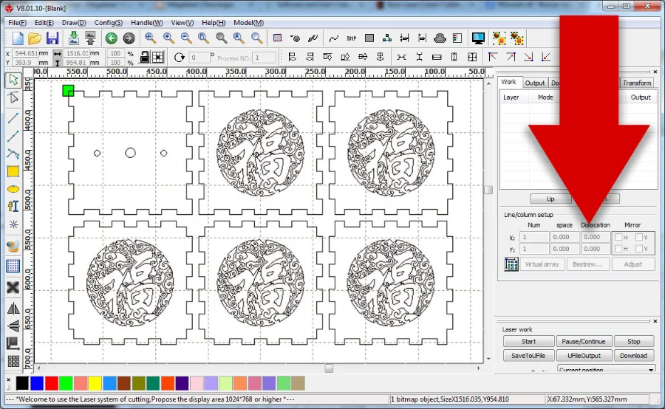This screenshot has width=665, height=409.
Task: Check the Y row Mirror H checkbox
Action: click(619, 250)
